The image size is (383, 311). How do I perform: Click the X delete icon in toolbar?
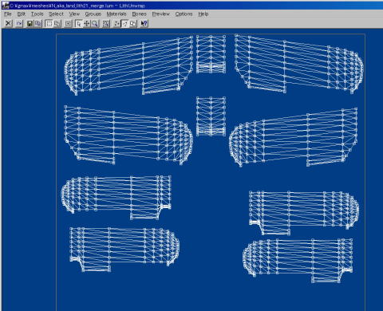8,23
